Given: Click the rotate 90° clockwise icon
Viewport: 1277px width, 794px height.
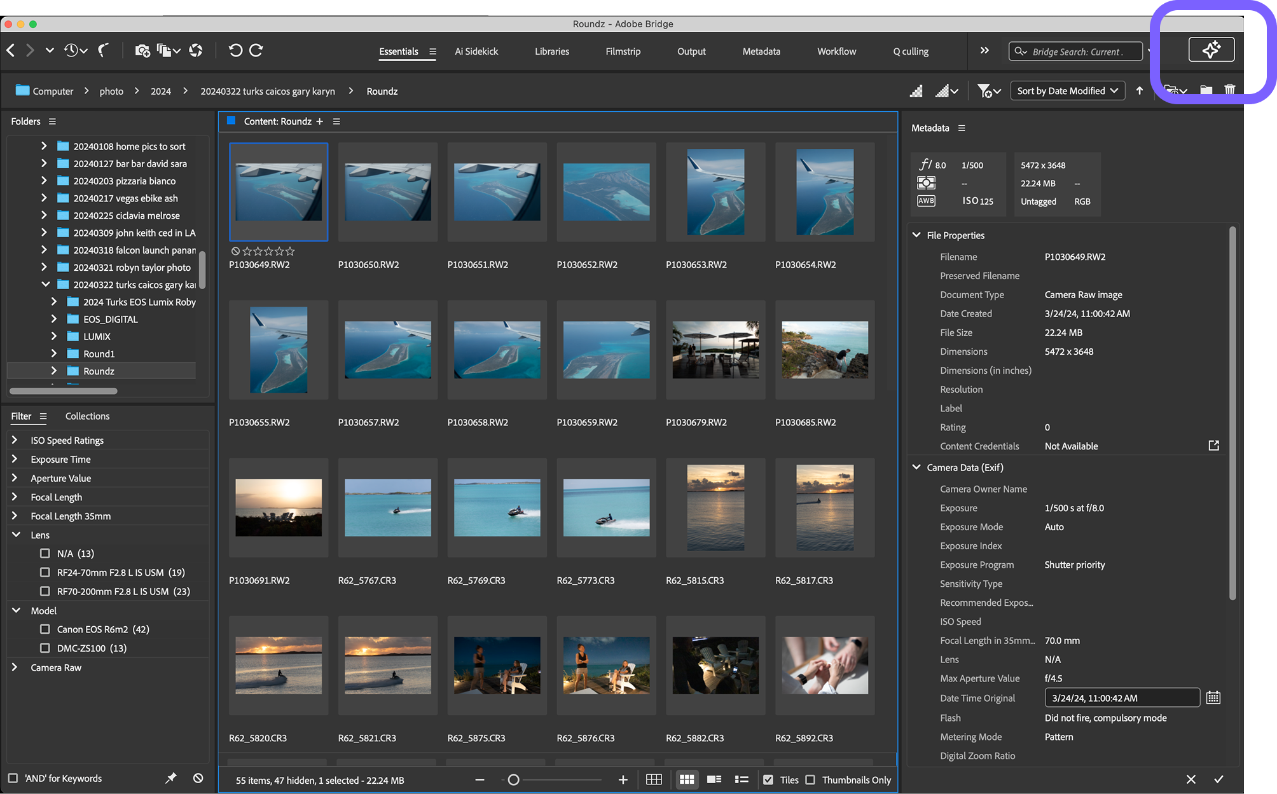Looking at the screenshot, I should pos(256,50).
